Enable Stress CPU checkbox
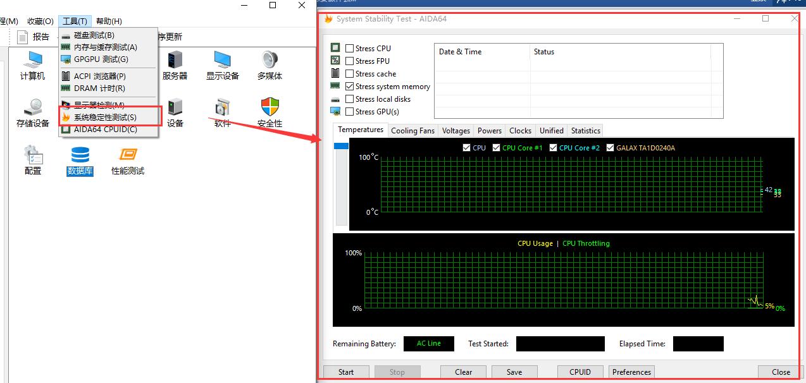This screenshot has width=806, height=383. pyautogui.click(x=350, y=48)
